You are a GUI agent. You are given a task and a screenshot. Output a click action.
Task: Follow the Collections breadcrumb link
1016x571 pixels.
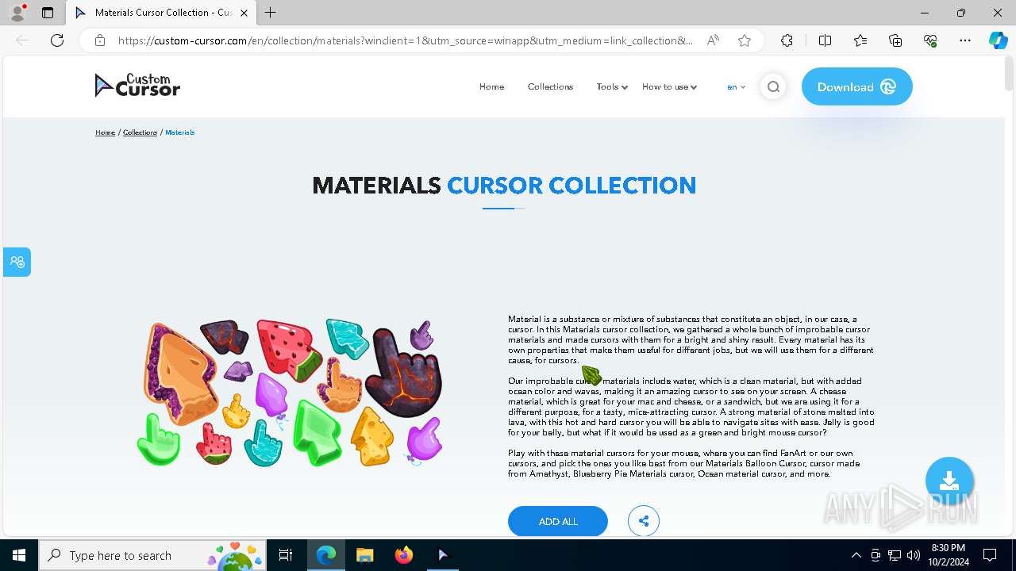pos(140,132)
